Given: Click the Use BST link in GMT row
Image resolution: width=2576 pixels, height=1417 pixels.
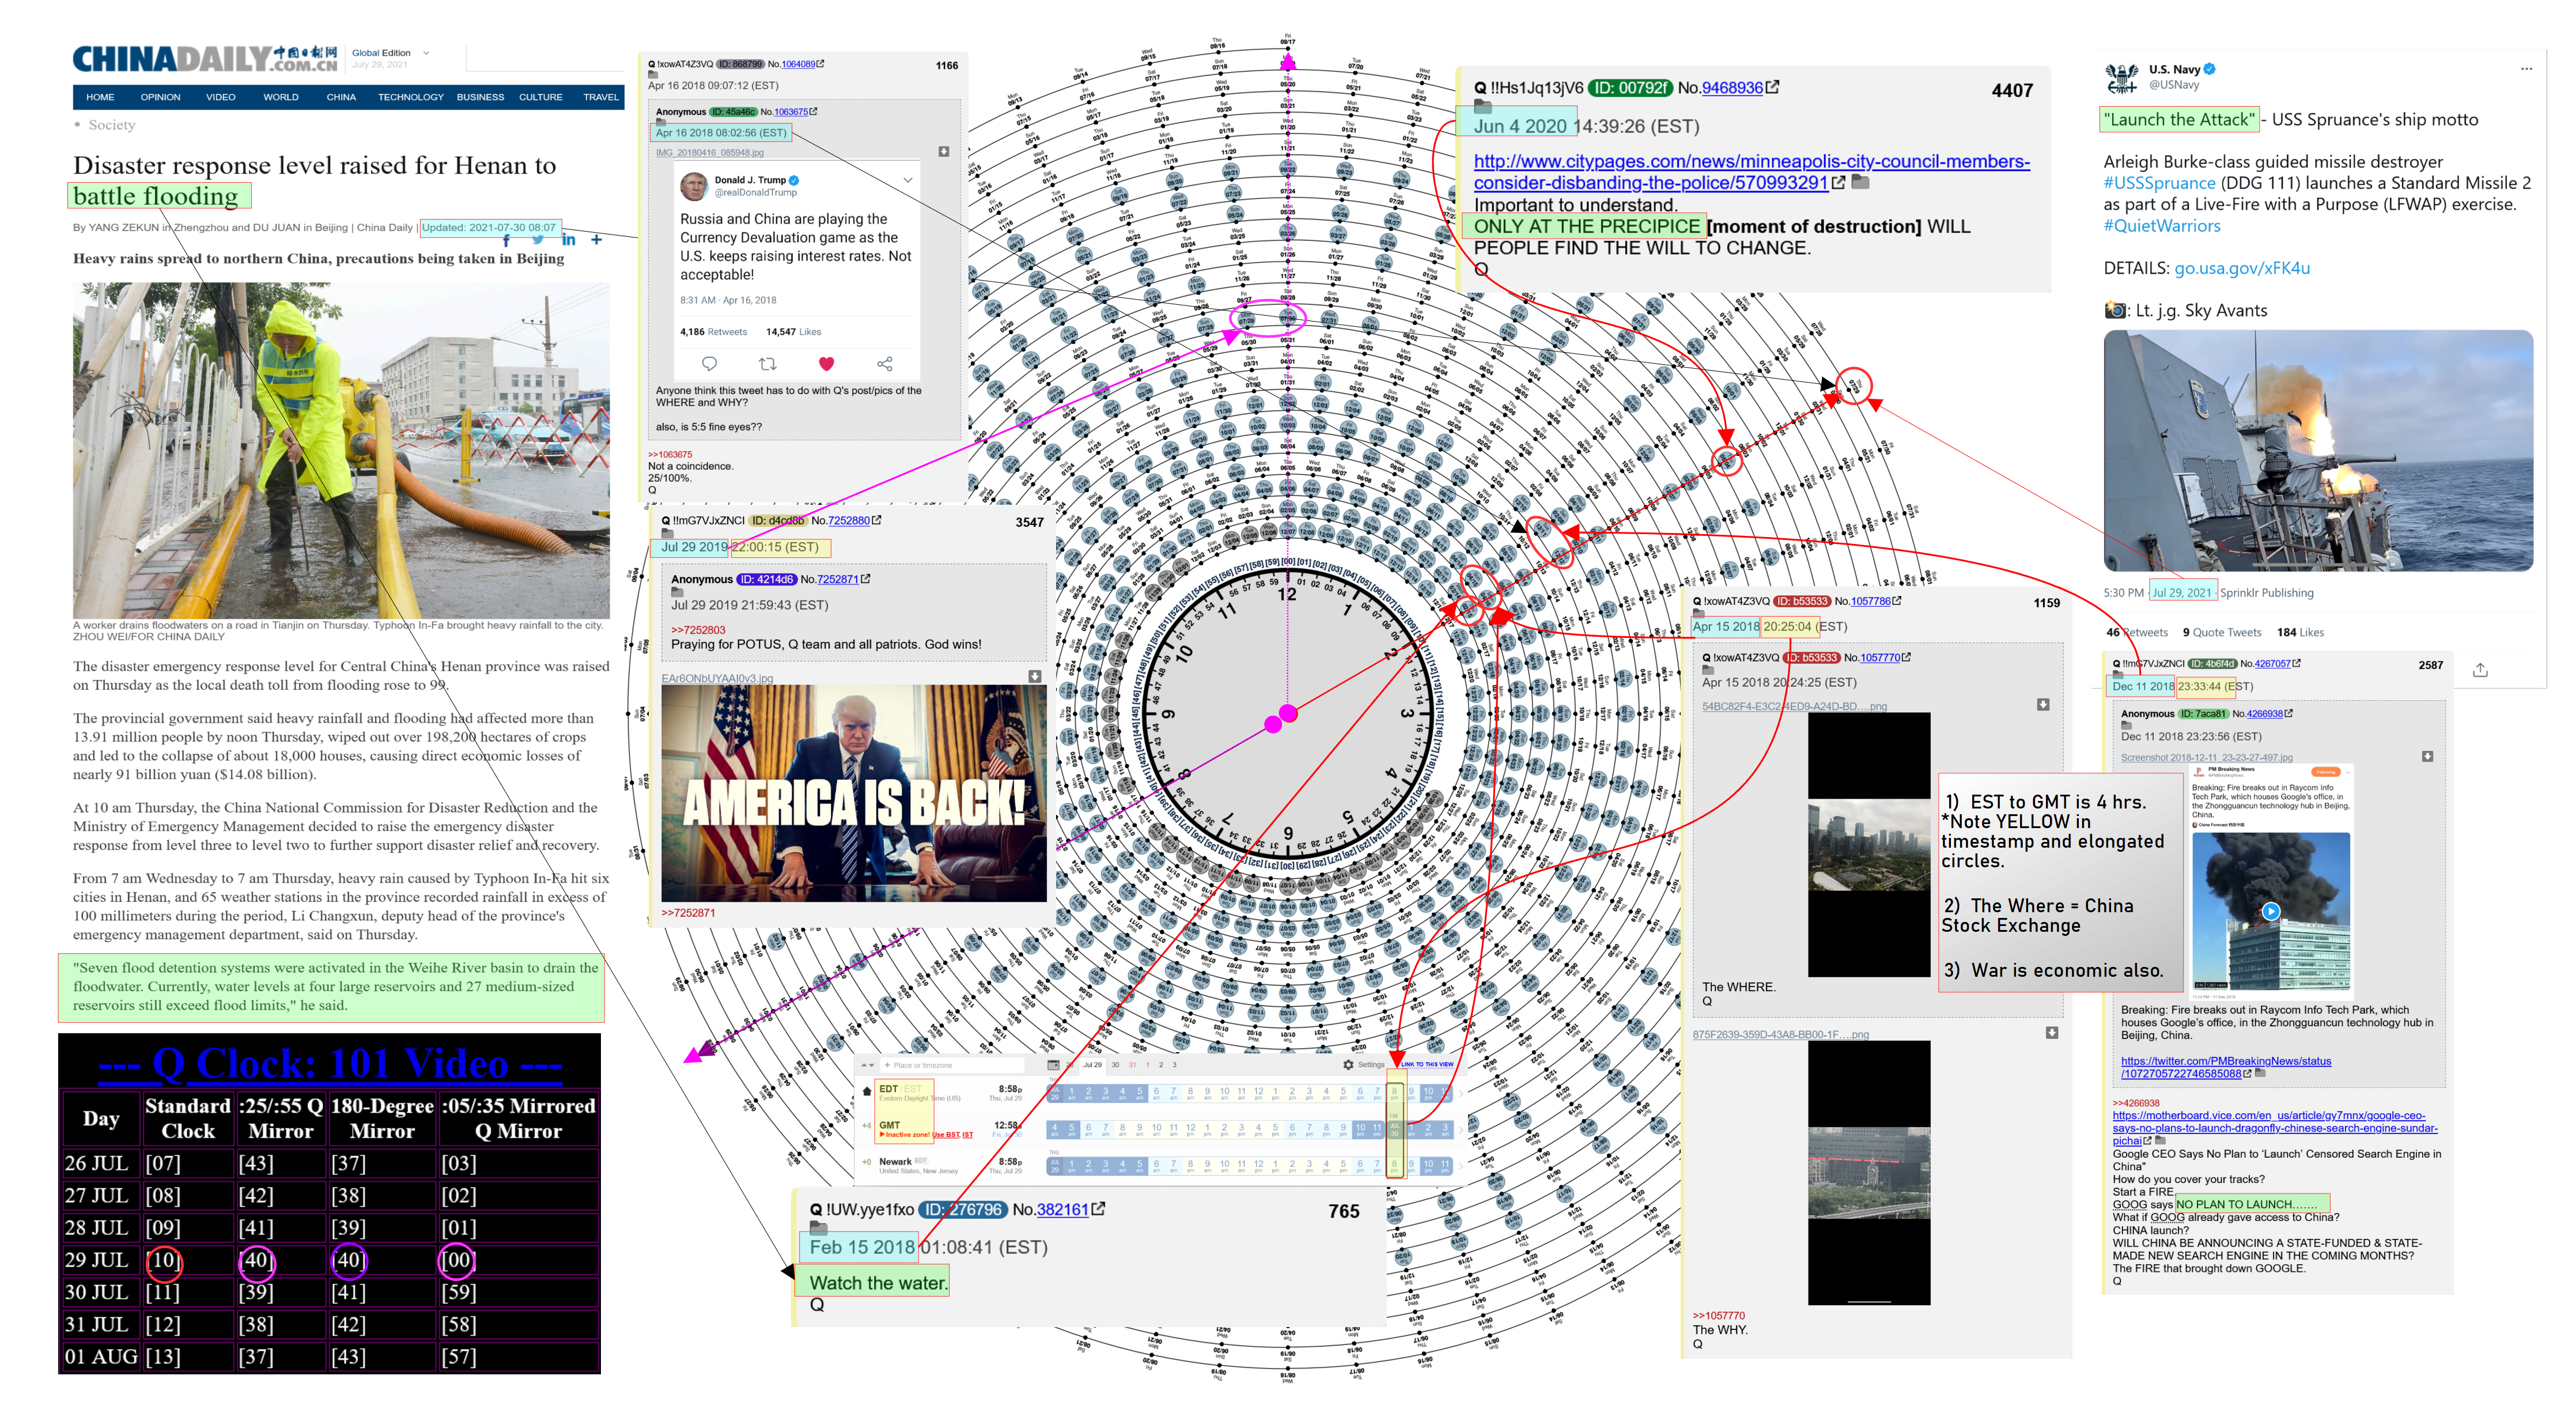Looking at the screenshot, I should click(946, 1135).
